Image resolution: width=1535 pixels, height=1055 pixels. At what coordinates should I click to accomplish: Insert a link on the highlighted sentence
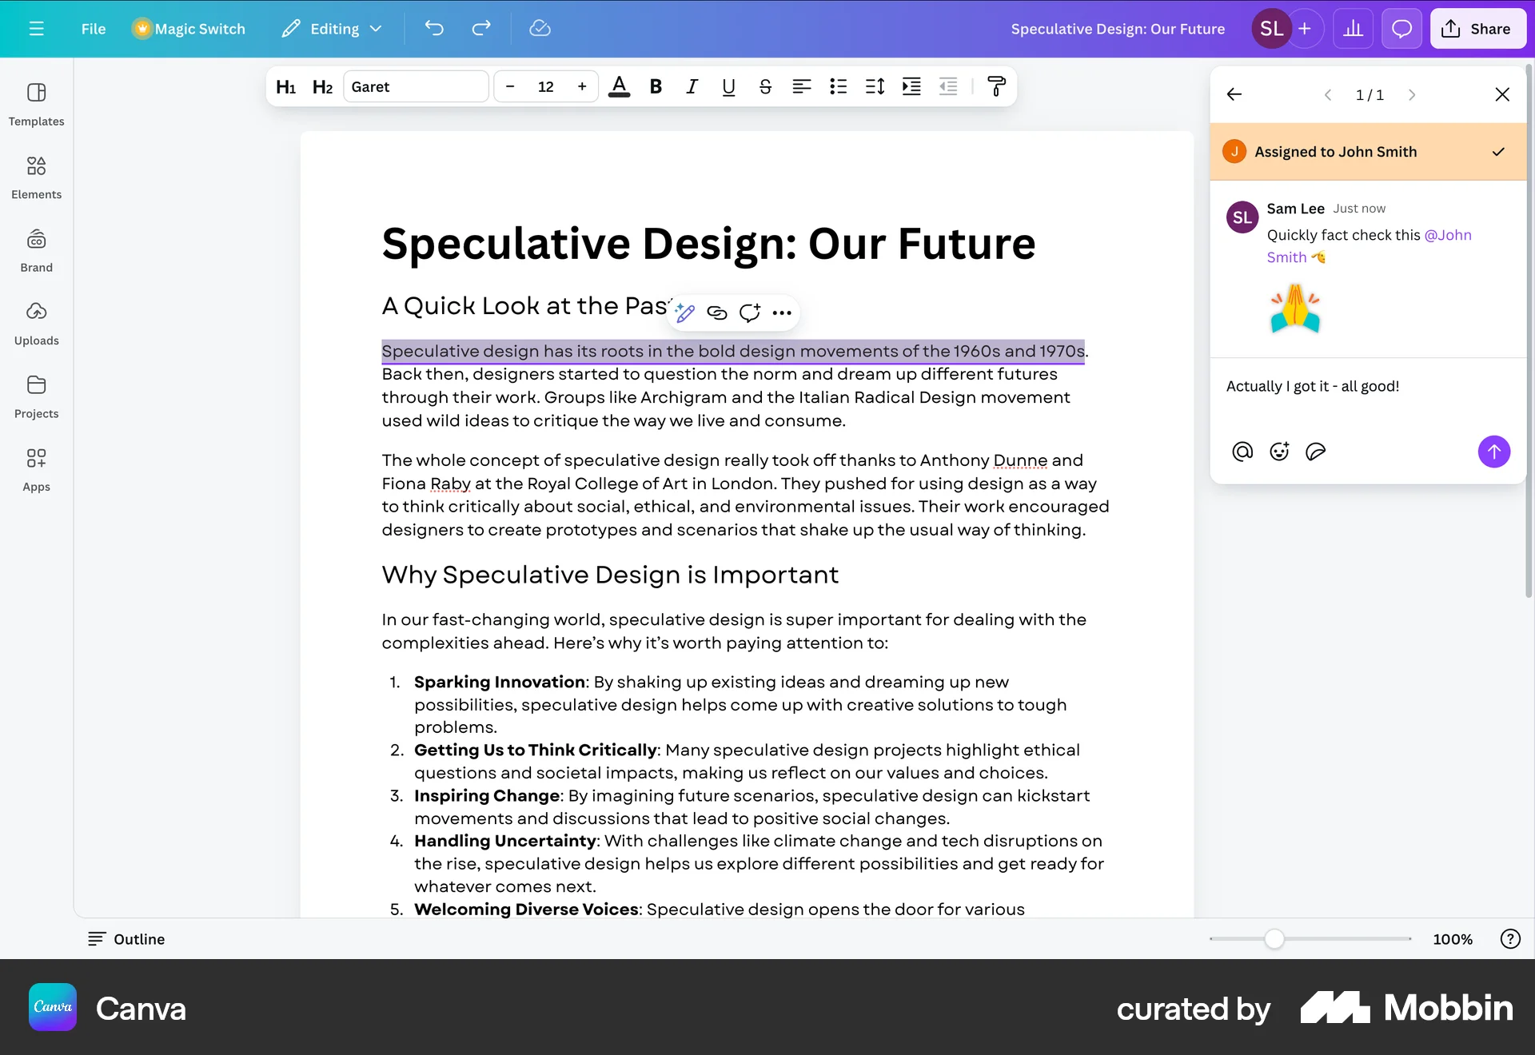[716, 313]
